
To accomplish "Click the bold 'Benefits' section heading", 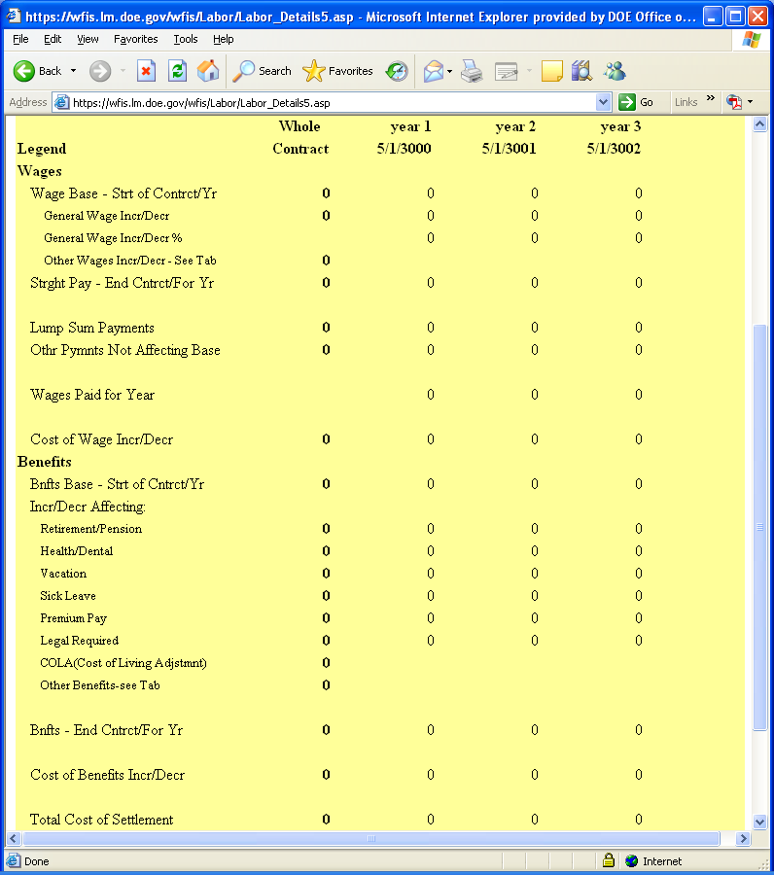I will point(44,462).
